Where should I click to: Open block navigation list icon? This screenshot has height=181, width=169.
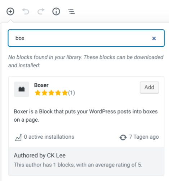[x=72, y=12]
